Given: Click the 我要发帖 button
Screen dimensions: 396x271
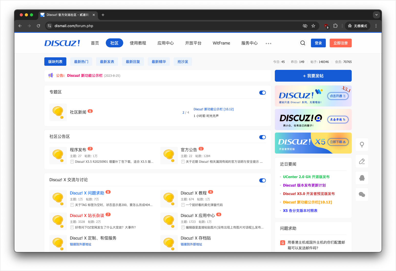Looking at the screenshot, I should point(313,76).
